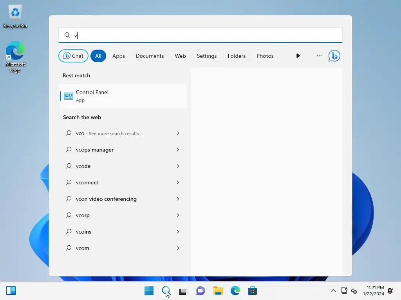The image size is (401, 300).
Task: Open the notification bell icon
Action: (390, 291)
